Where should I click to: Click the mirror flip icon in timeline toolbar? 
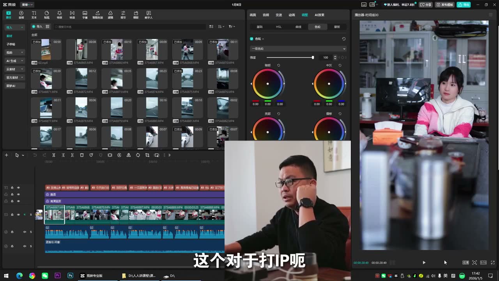(x=129, y=155)
